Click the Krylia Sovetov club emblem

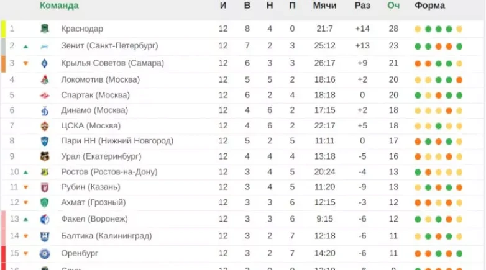[45, 63]
